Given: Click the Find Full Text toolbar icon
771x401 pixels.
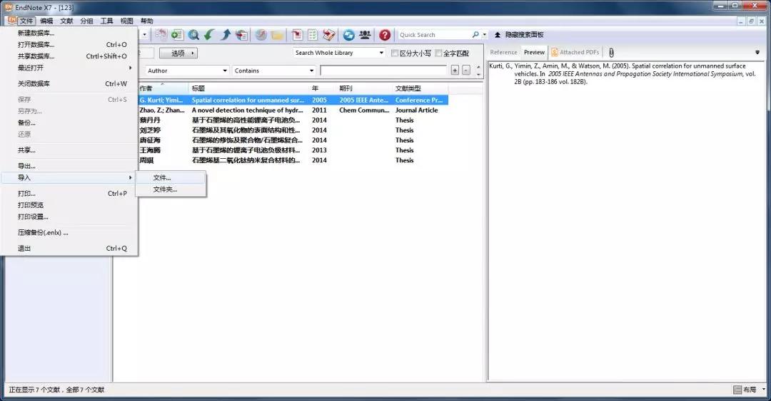Looking at the screenshot, I should tap(241, 34).
